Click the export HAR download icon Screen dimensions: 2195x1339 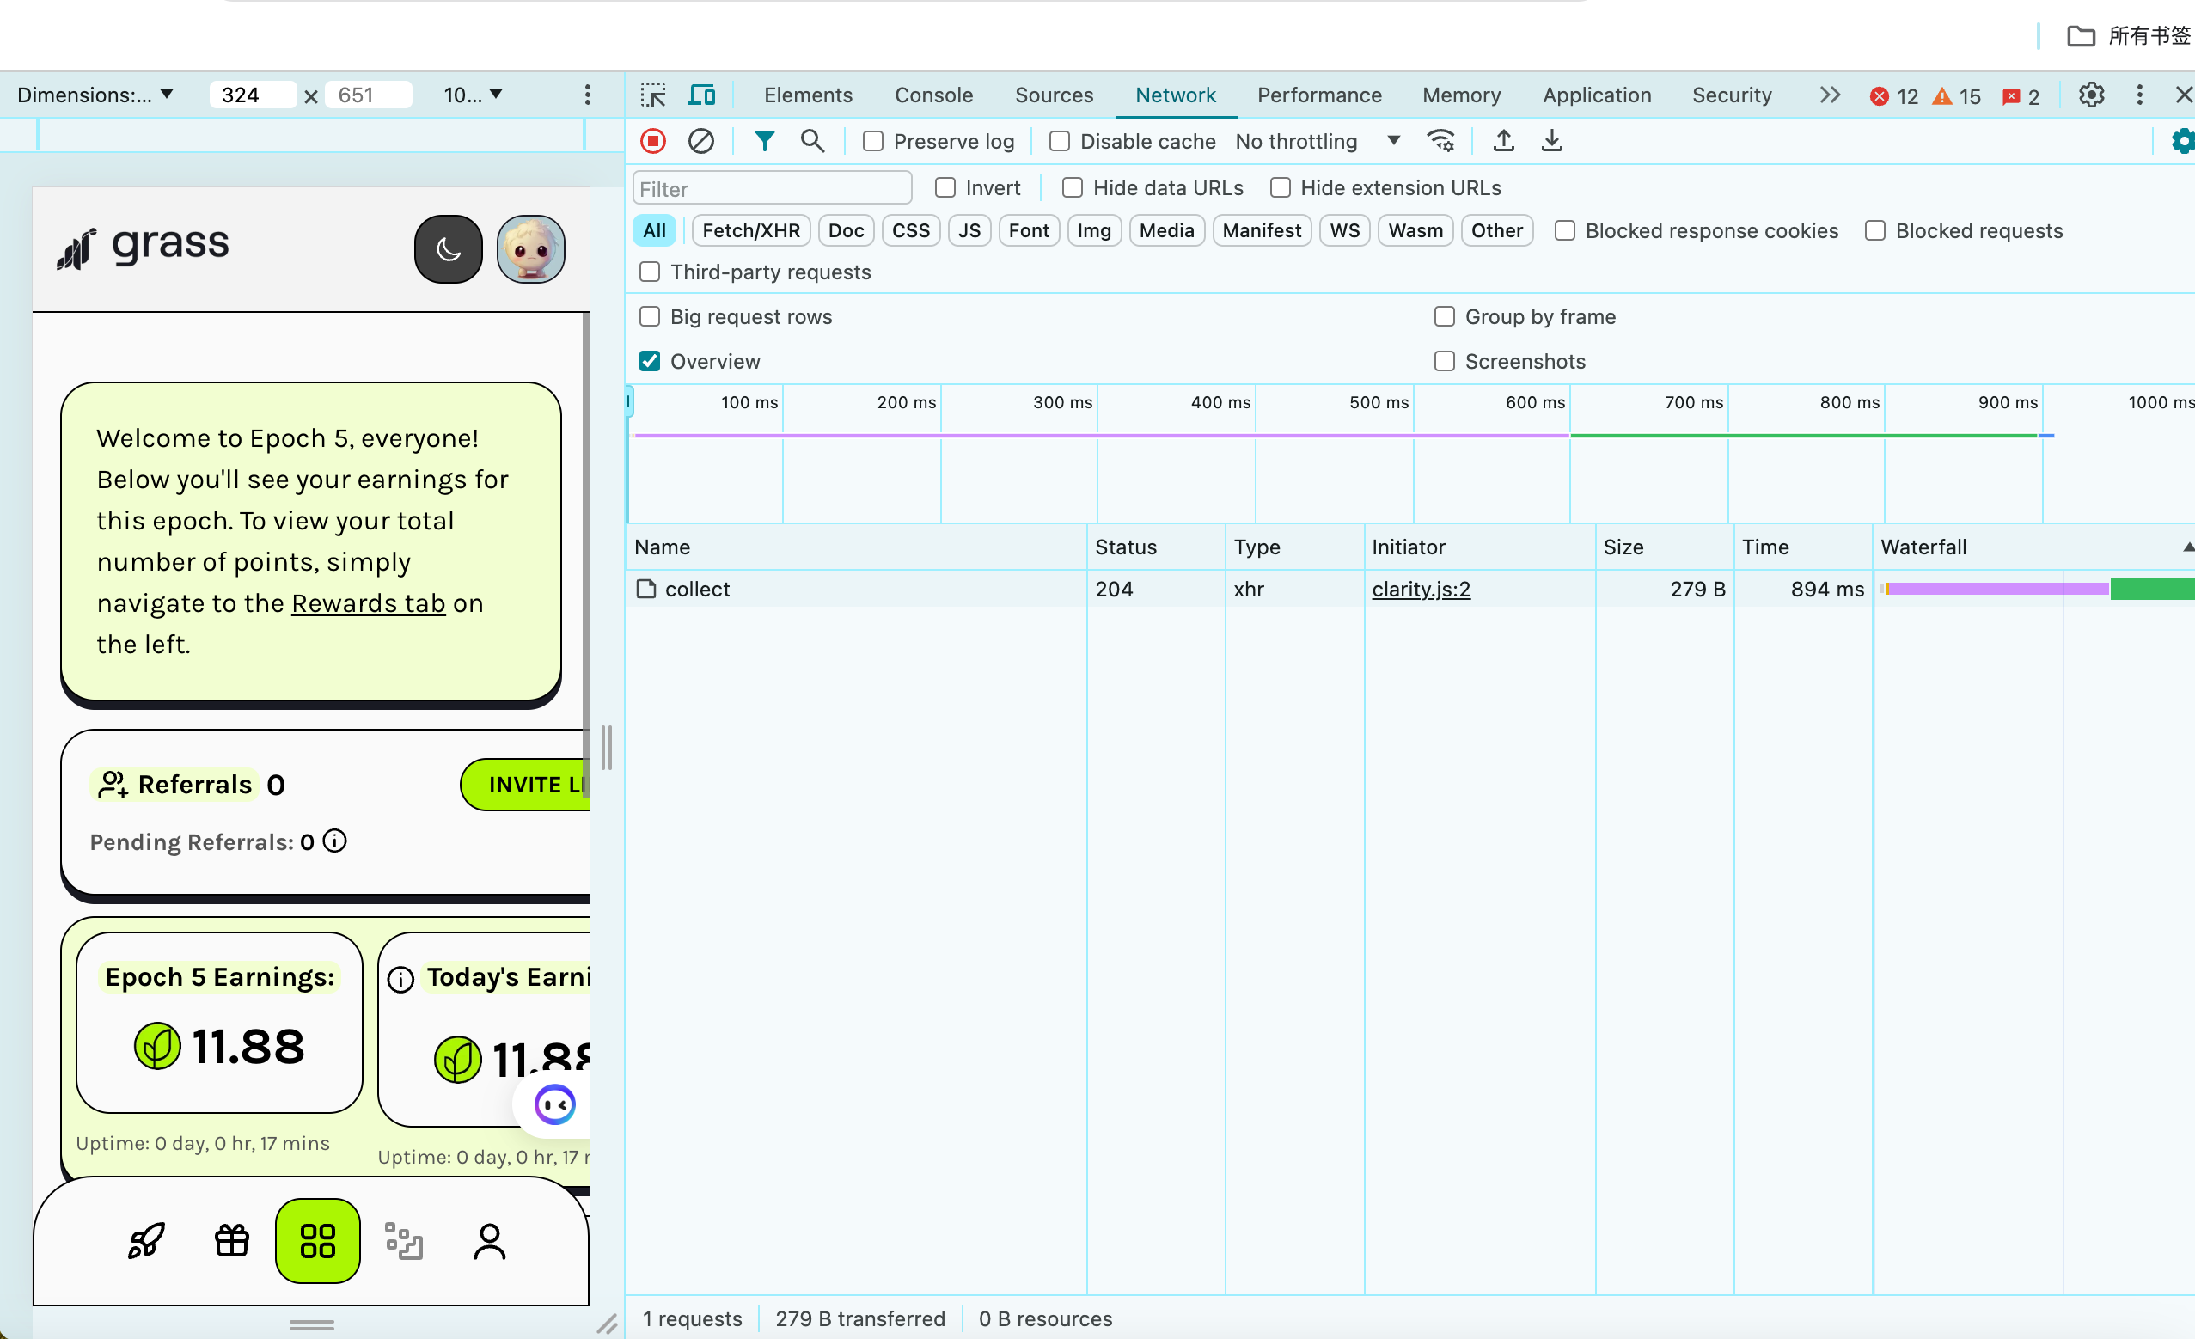tap(1552, 141)
